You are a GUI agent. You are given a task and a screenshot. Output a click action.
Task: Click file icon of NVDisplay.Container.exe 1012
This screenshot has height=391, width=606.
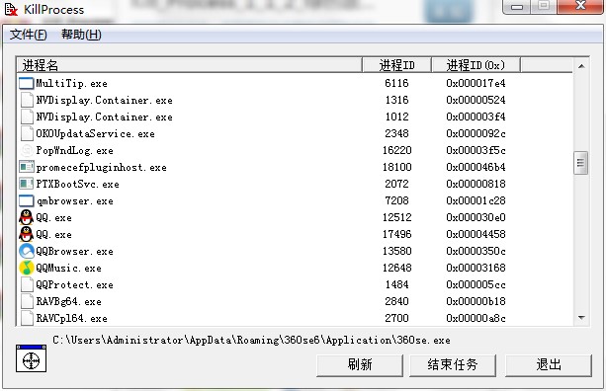[x=27, y=117]
